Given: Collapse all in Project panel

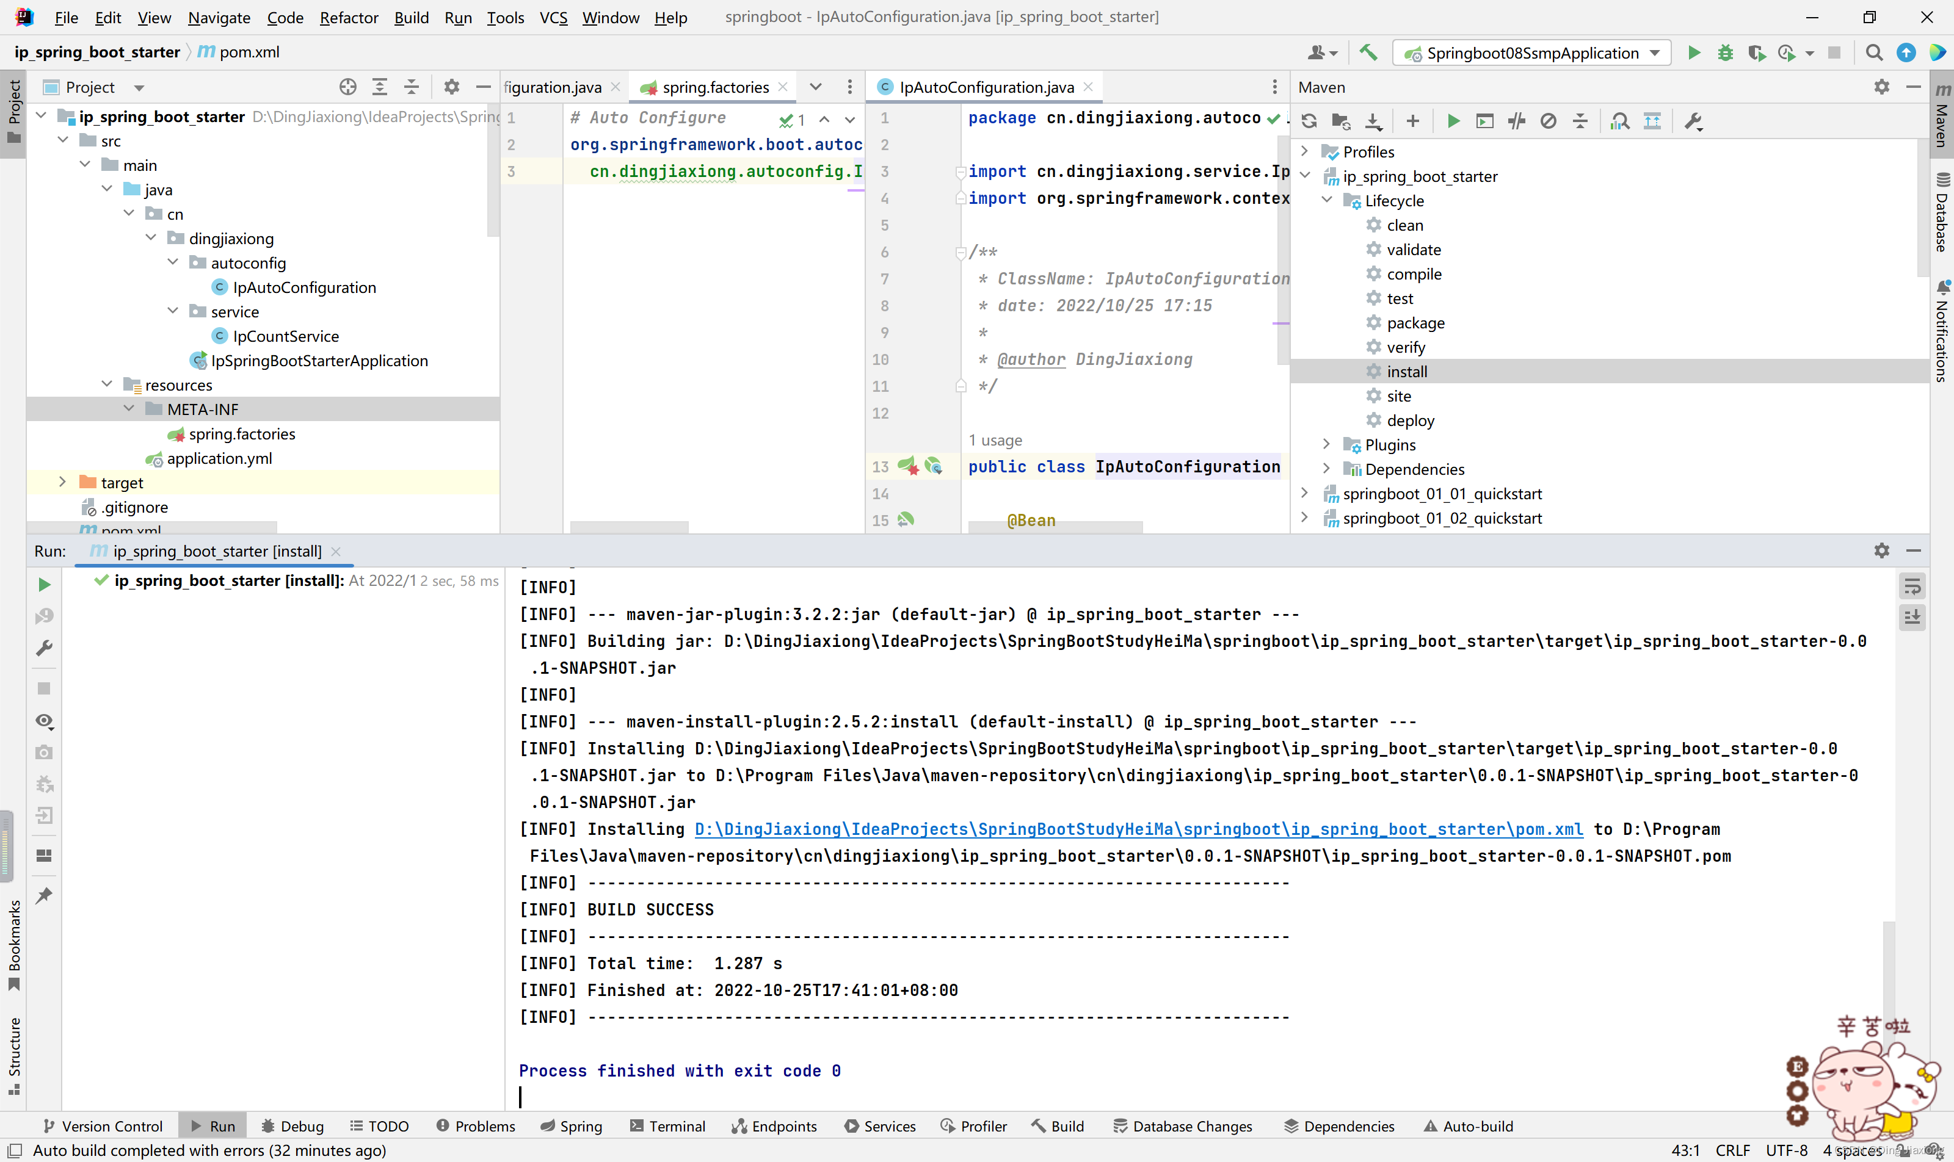Looking at the screenshot, I should click(x=412, y=87).
